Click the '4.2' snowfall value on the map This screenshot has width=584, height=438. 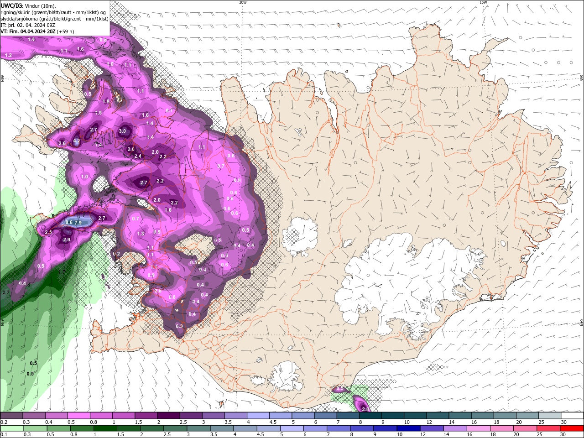point(76,141)
